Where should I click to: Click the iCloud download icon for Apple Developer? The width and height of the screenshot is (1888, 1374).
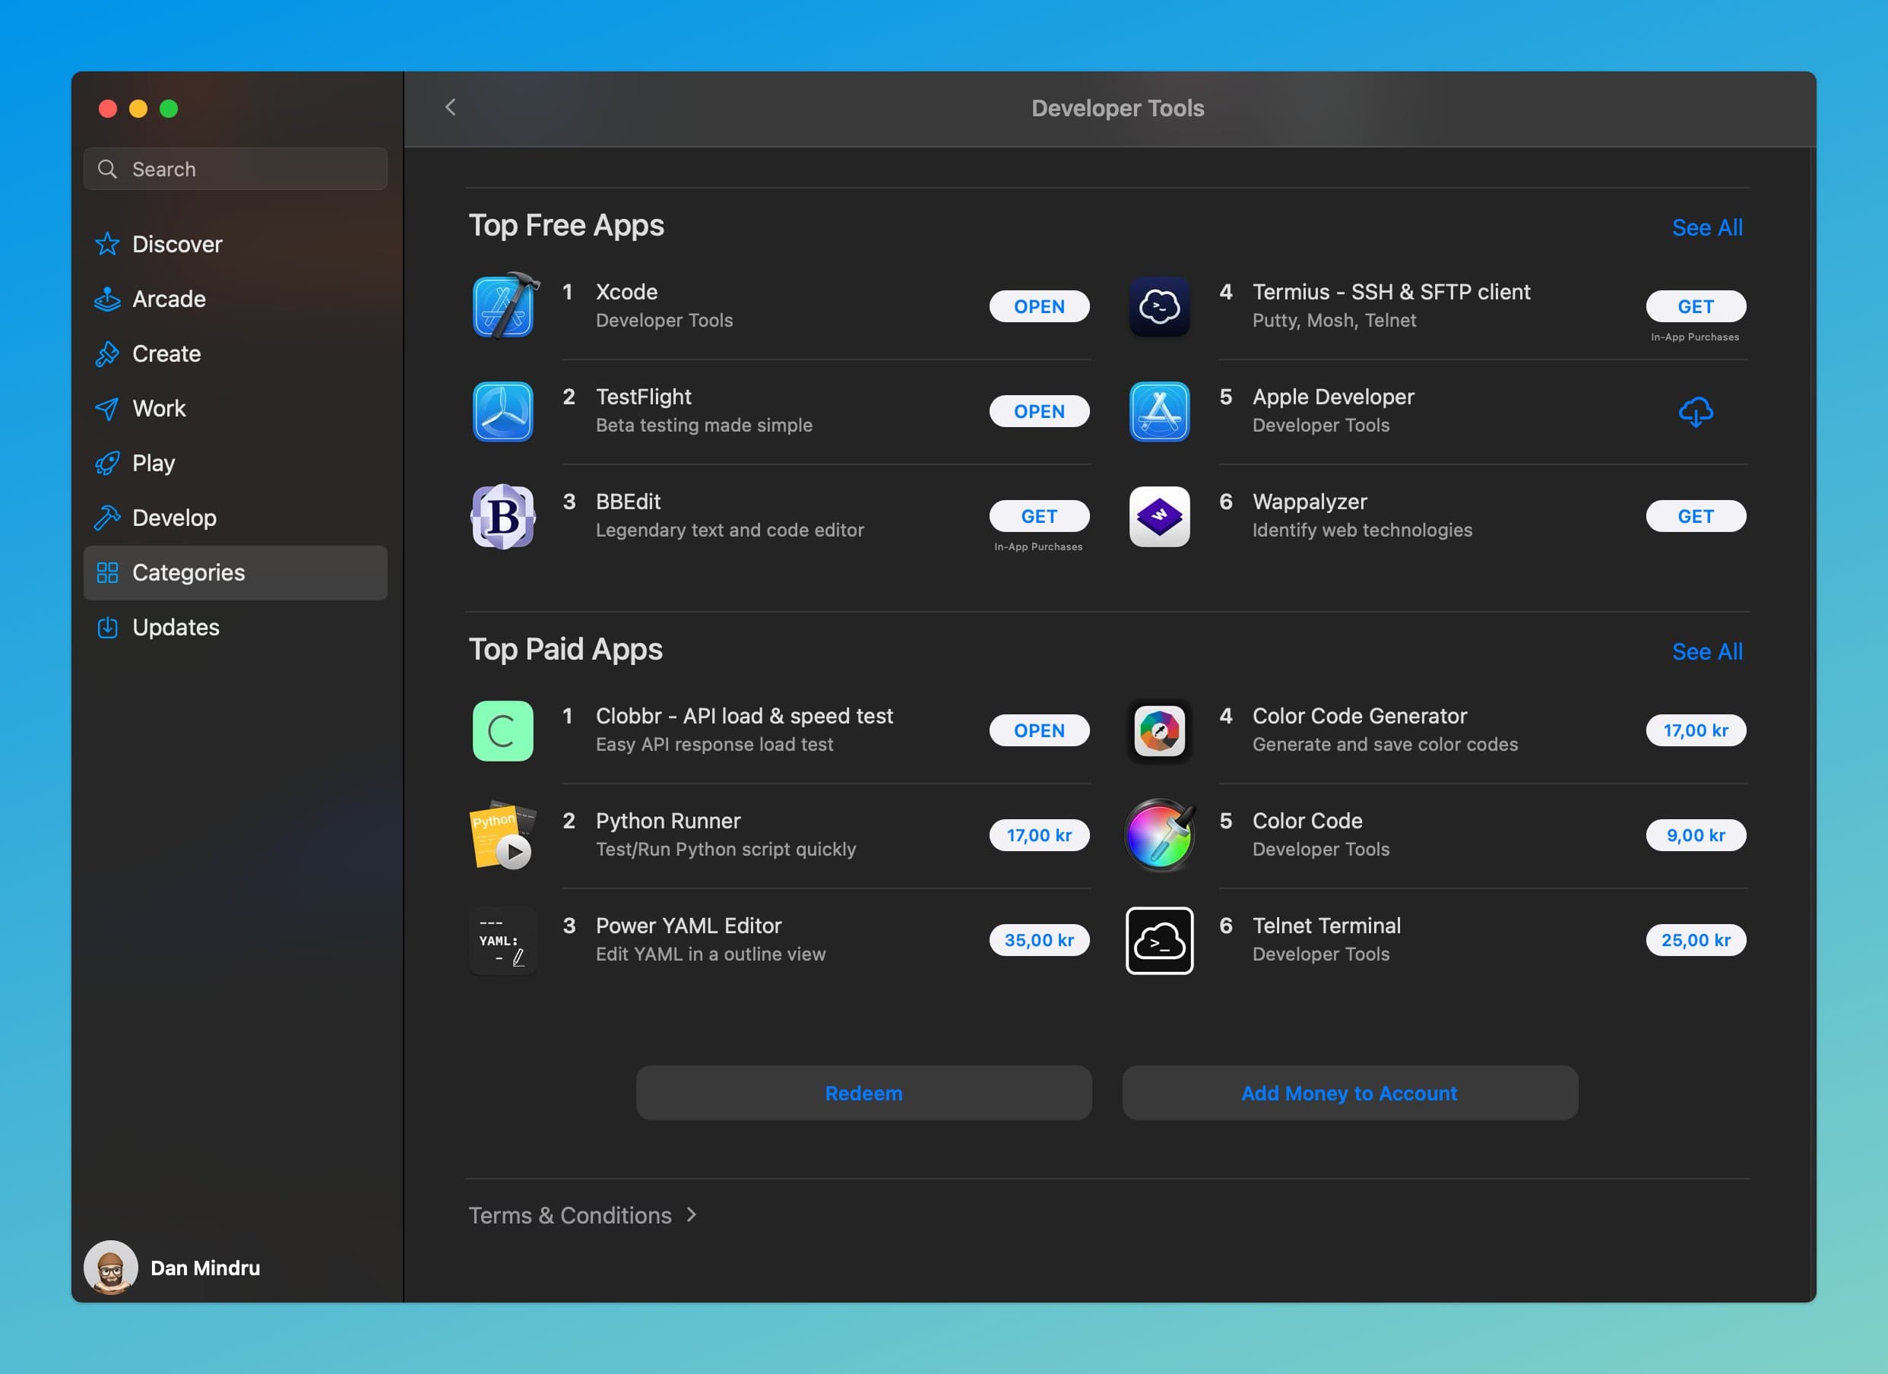(x=1696, y=411)
